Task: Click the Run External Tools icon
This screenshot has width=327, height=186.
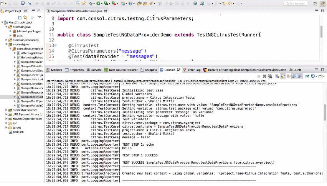Action: tap(114, 3)
